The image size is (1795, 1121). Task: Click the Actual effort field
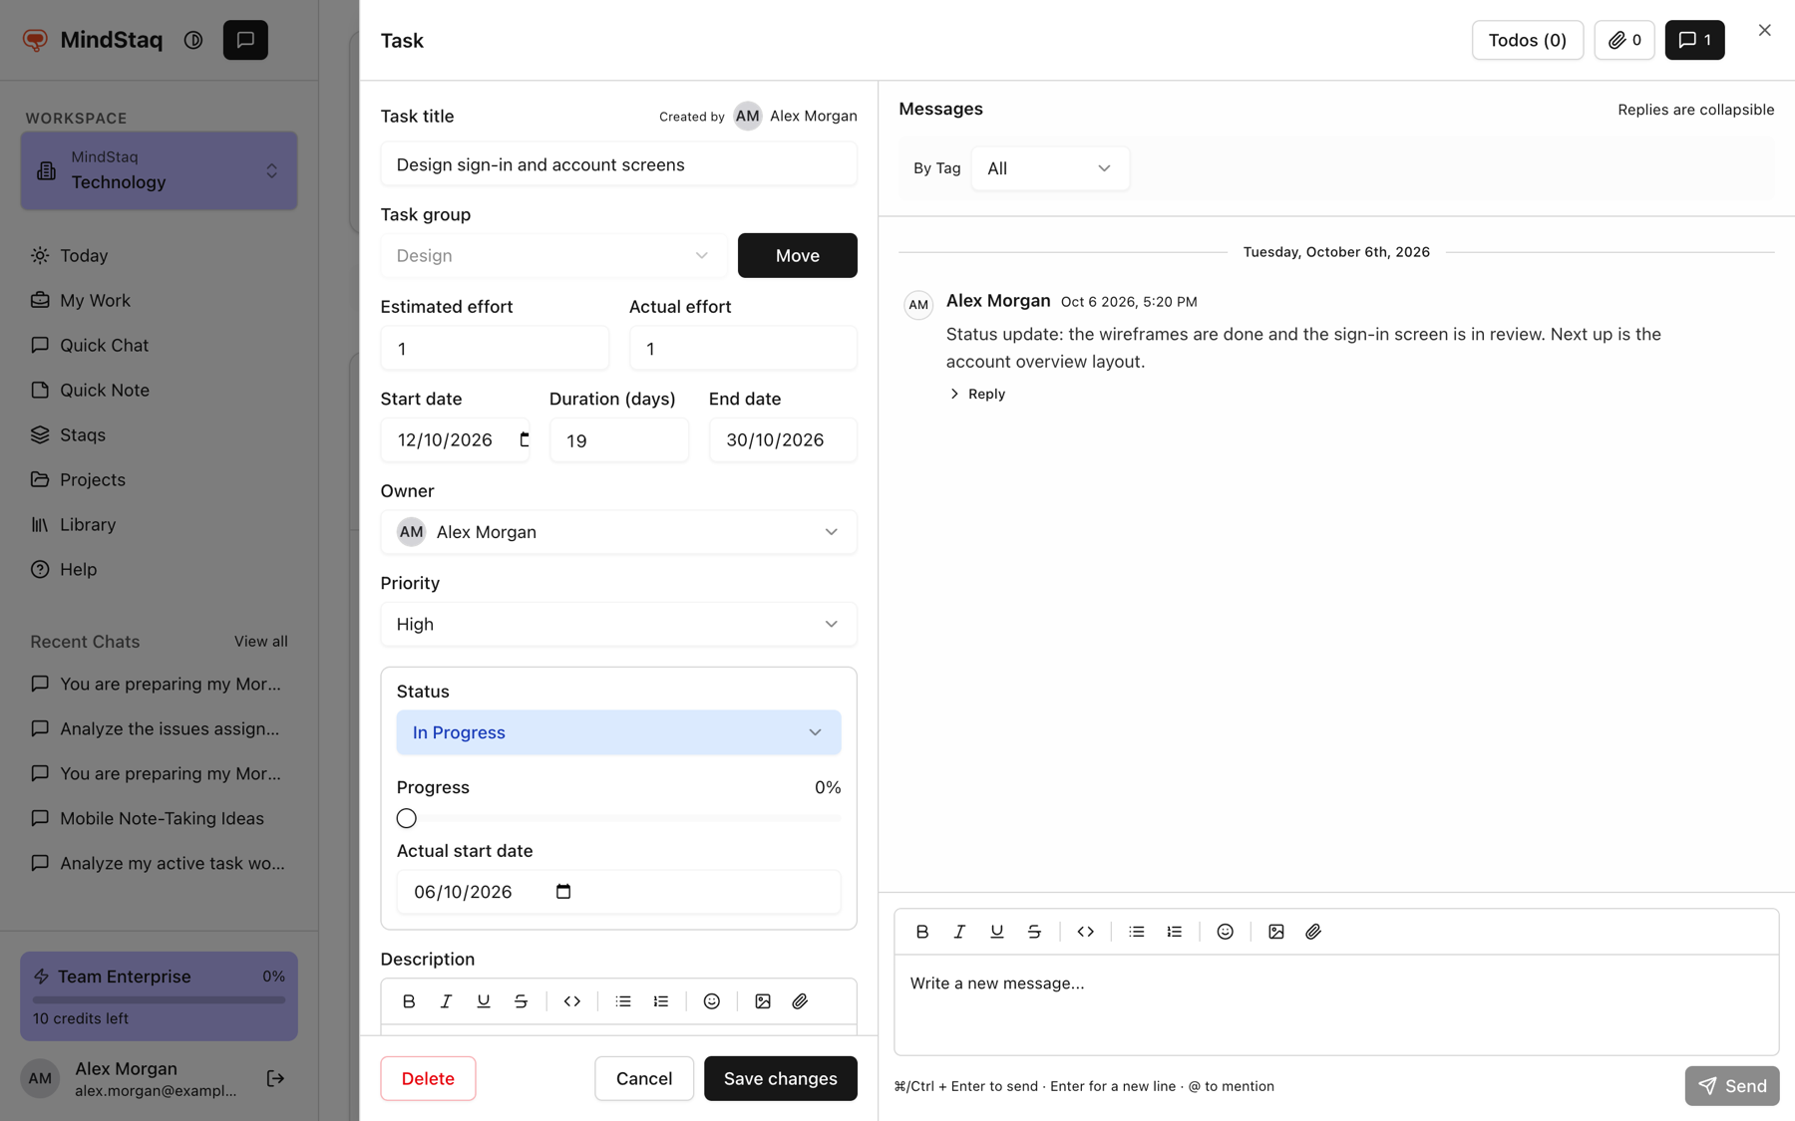tap(743, 348)
